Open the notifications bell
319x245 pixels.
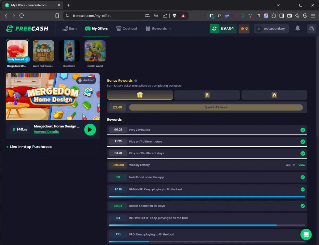coord(298,28)
